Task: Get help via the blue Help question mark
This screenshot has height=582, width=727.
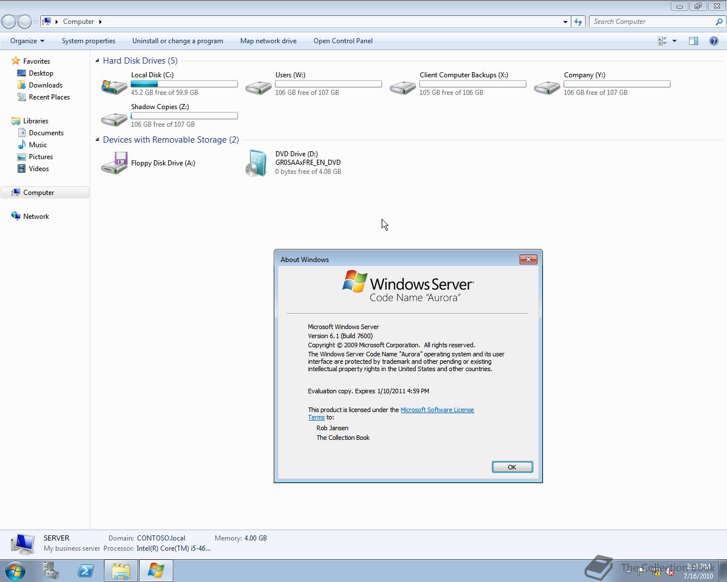Action: click(714, 40)
